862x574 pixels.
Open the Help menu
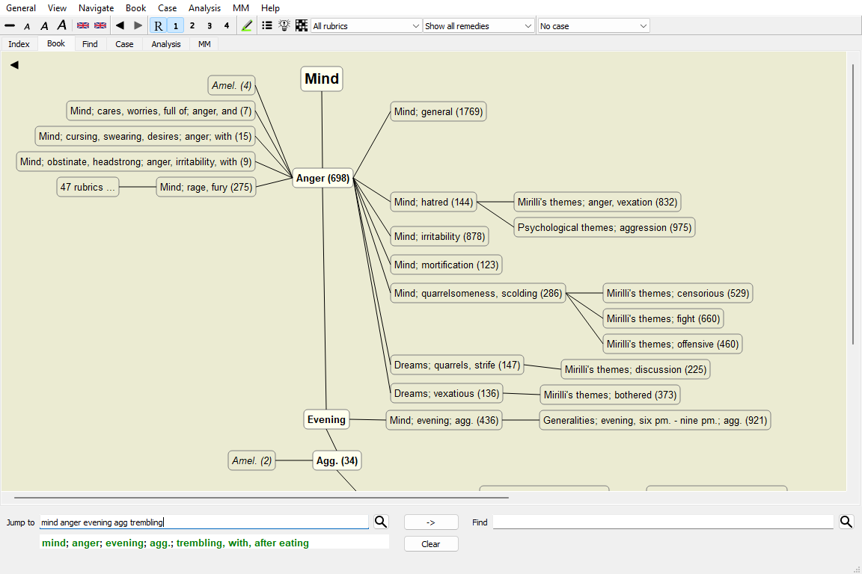[x=270, y=7]
